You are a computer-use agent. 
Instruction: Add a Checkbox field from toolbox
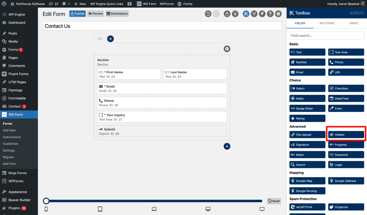(x=346, y=88)
